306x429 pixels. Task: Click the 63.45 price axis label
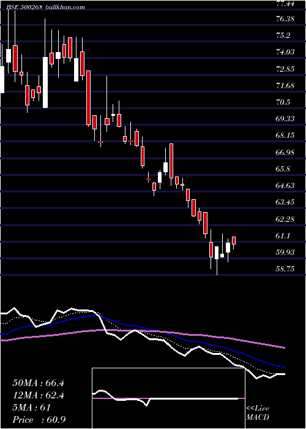[x=285, y=202]
